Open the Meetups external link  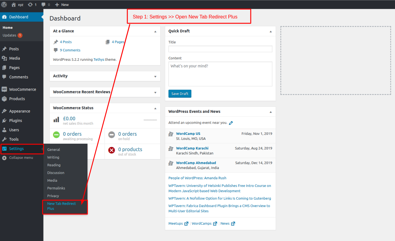[178, 223]
